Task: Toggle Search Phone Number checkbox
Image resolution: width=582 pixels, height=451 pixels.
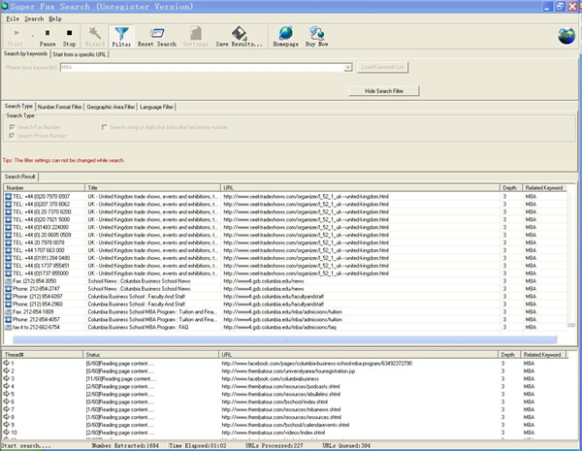Action: click(x=12, y=136)
